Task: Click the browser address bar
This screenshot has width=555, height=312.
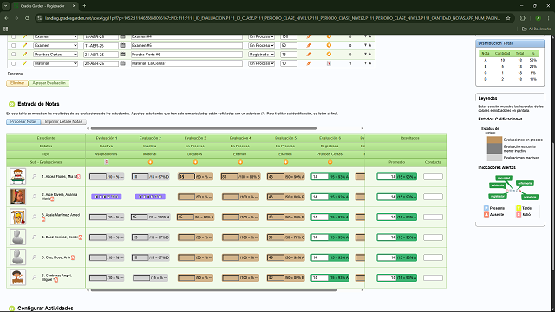Action: [272, 18]
